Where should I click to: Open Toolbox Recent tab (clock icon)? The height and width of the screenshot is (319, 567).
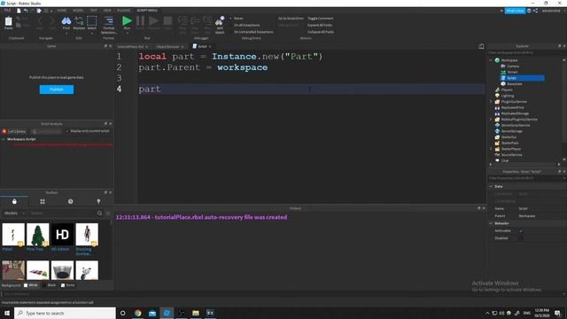(71, 201)
